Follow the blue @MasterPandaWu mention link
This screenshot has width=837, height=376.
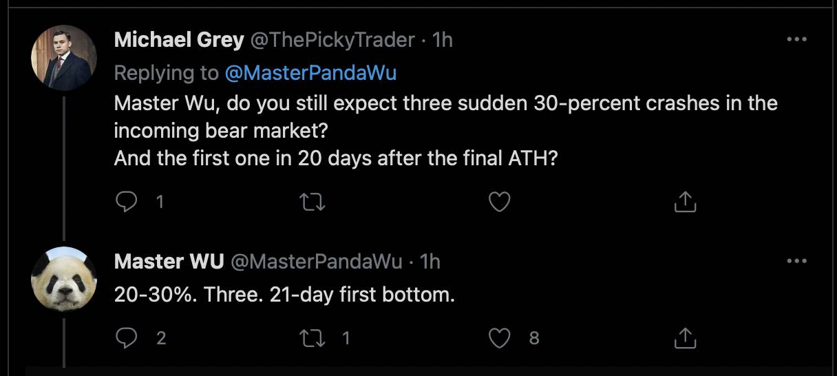(310, 72)
